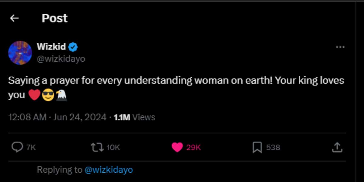Go back using the left arrow
Screen dimensions: 364x182
tap(14, 19)
